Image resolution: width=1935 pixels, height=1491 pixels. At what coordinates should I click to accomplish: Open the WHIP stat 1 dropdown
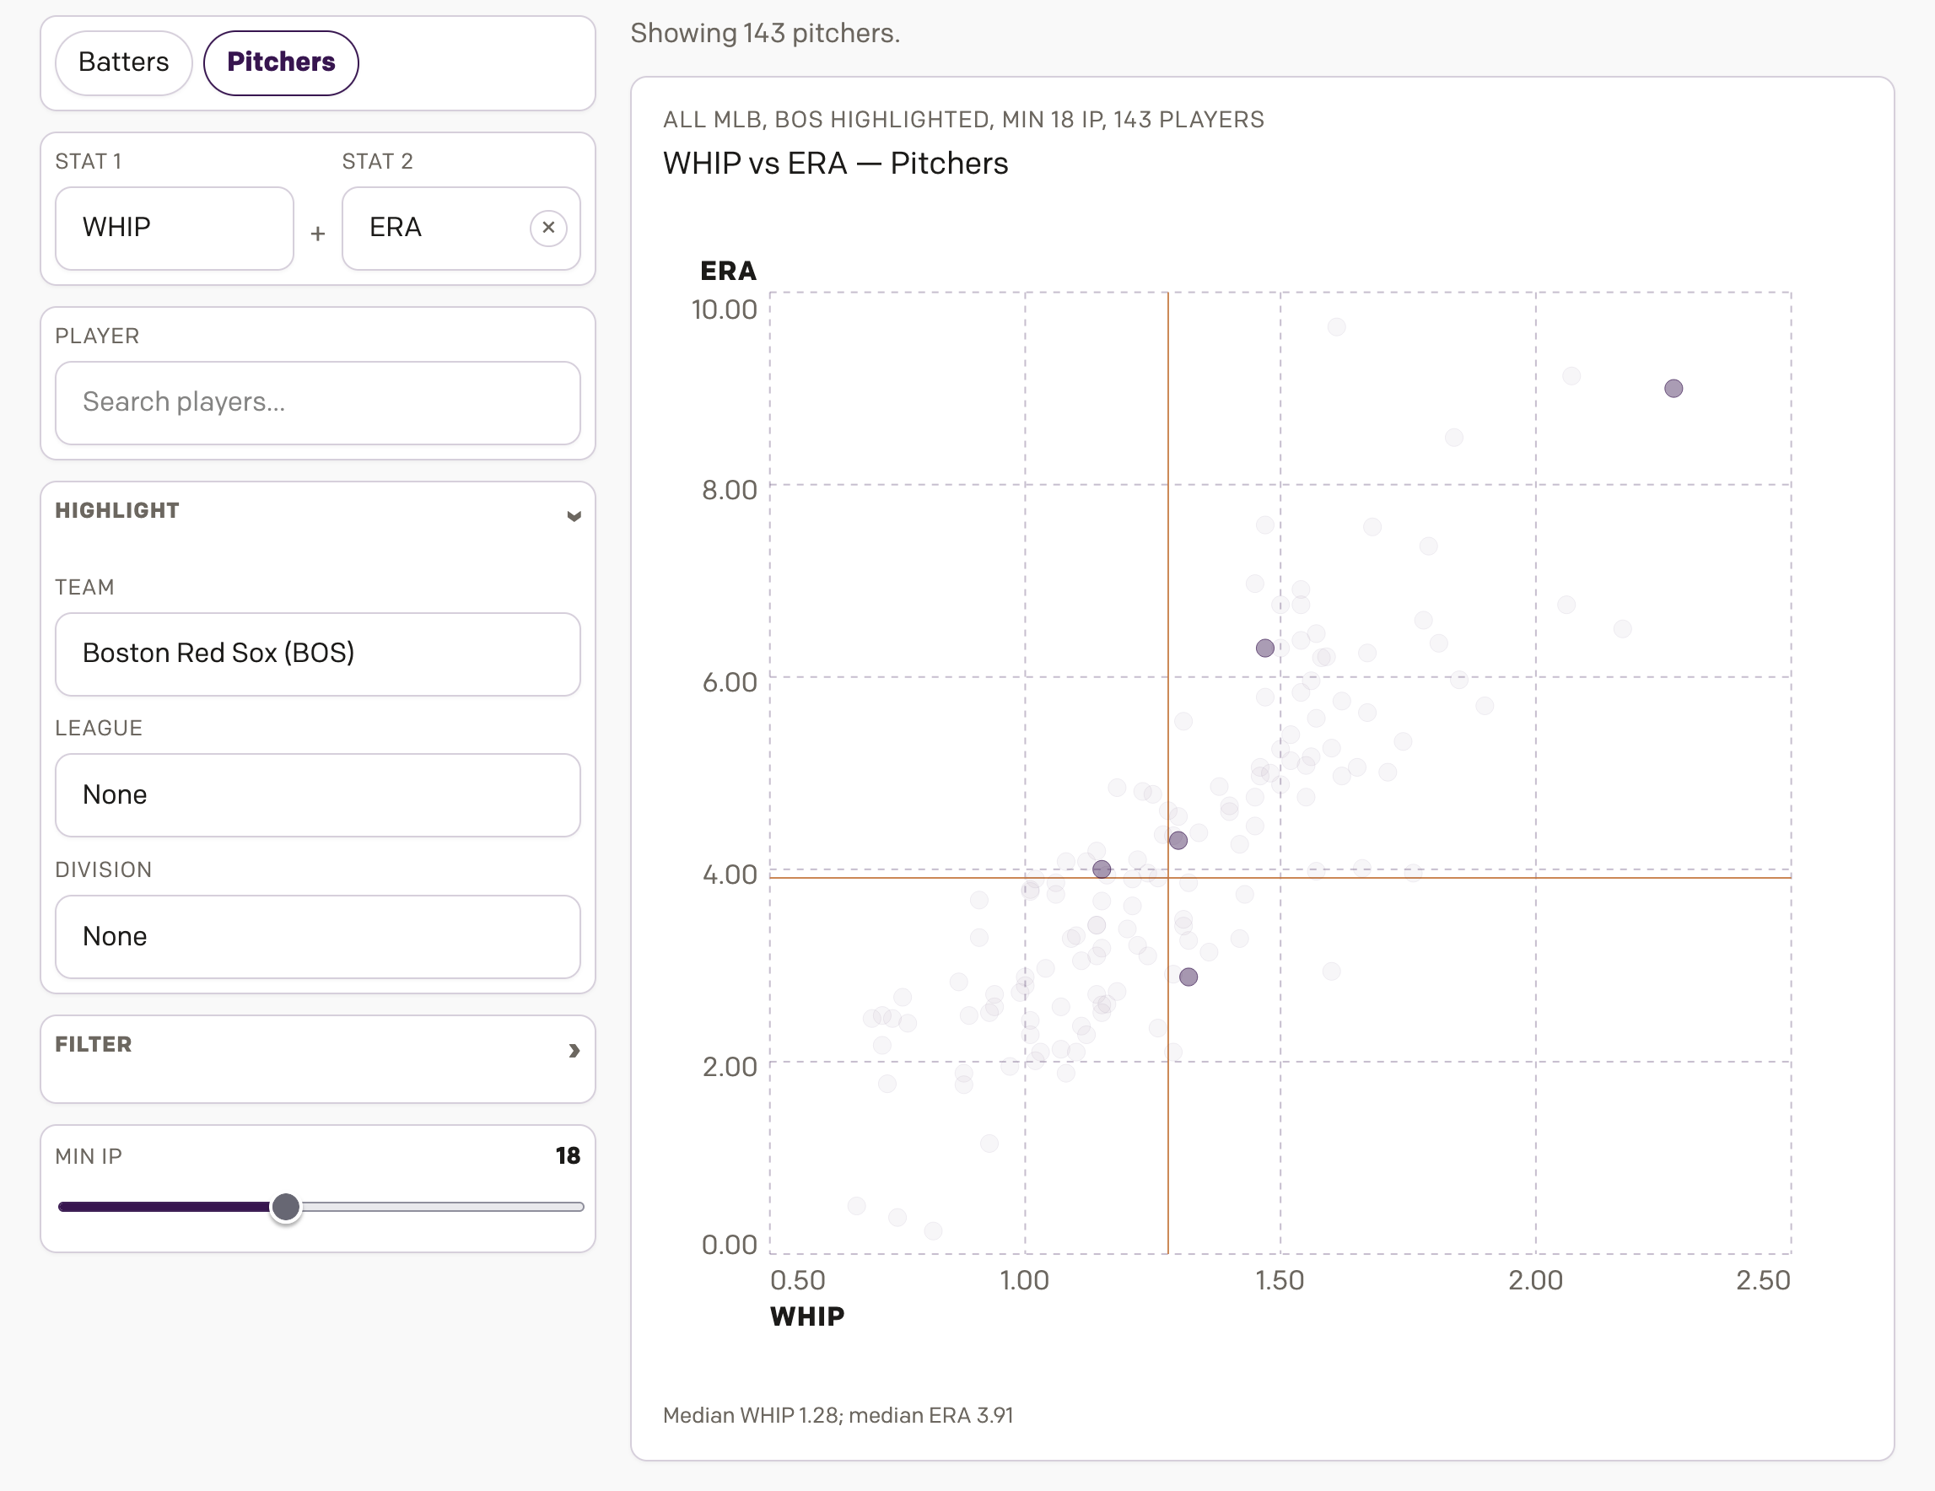click(x=175, y=228)
